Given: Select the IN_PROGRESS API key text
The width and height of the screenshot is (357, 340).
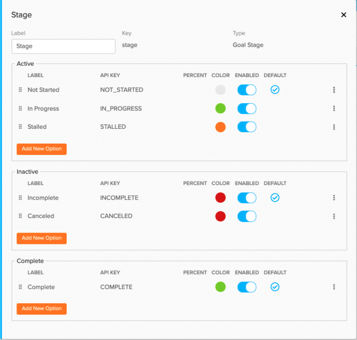Looking at the screenshot, I should 121,108.
